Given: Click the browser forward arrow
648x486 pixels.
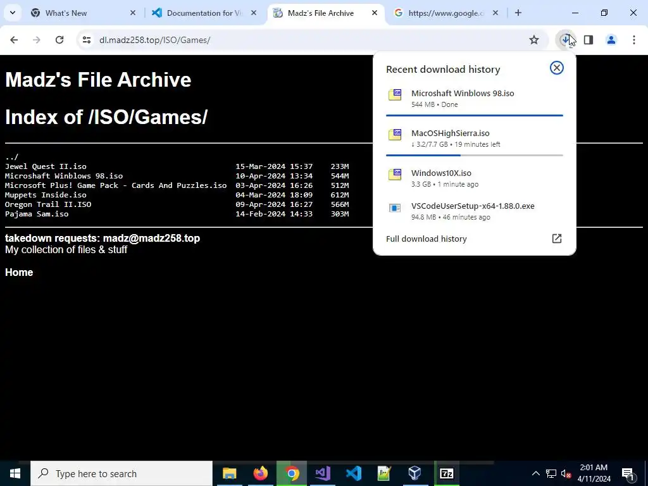Looking at the screenshot, I should pos(37,40).
